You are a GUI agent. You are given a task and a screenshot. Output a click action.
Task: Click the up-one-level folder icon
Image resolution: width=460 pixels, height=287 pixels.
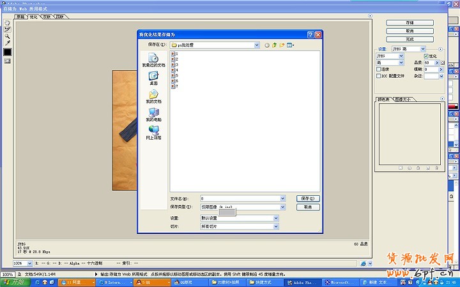coord(274,45)
